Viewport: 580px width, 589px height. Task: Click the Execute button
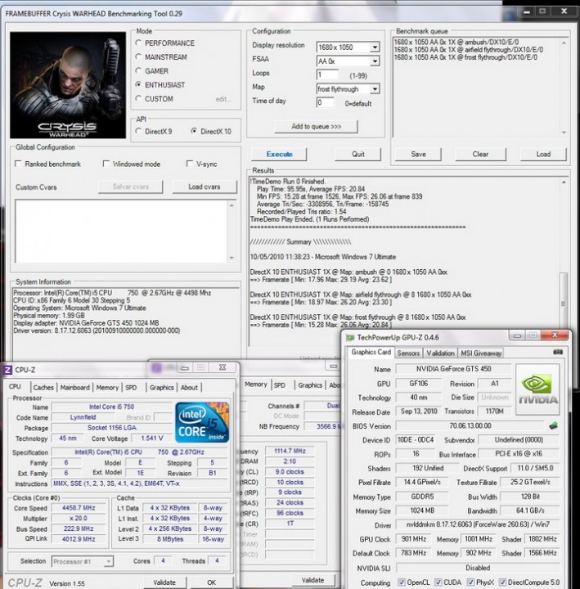279,154
